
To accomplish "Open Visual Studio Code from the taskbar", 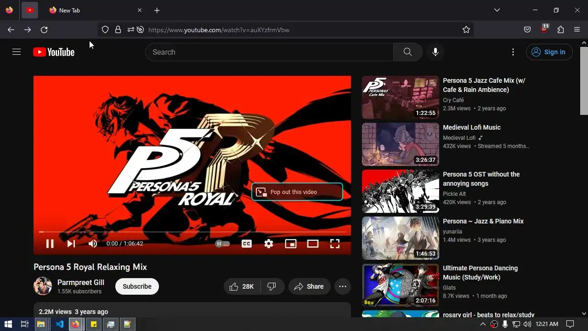I will point(59,324).
